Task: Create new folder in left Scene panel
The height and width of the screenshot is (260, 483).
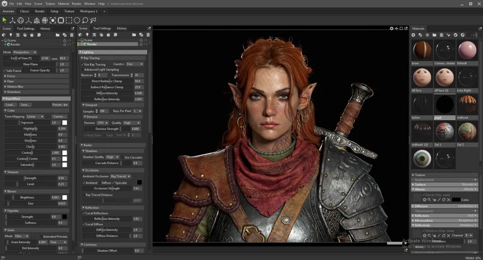Action: point(58,35)
